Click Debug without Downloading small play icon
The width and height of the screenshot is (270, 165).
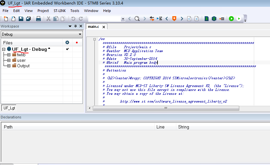pos(239,18)
